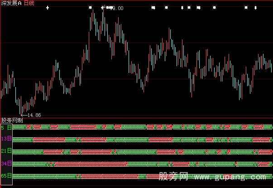Switch period via the 日线 label
This screenshot has height=188, width=273.
(x=29, y=3)
